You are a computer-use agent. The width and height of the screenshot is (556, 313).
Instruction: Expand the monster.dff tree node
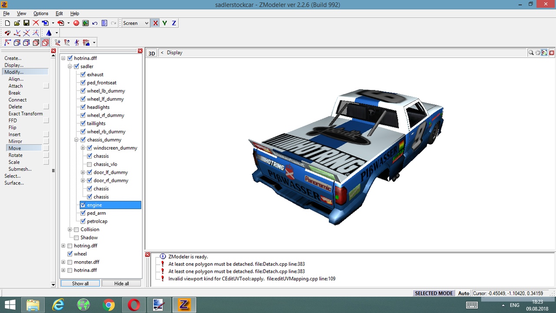click(63, 262)
